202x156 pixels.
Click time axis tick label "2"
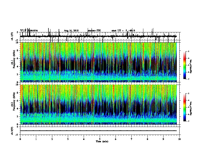(52, 139)
